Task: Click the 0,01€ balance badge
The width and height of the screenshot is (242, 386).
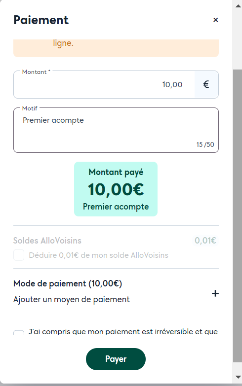Action: click(205, 240)
